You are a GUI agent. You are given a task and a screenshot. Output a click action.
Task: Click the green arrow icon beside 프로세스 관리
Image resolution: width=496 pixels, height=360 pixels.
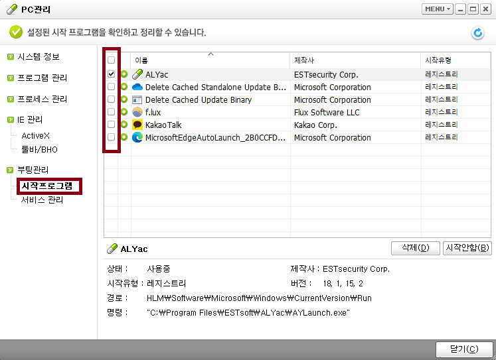click(x=11, y=99)
